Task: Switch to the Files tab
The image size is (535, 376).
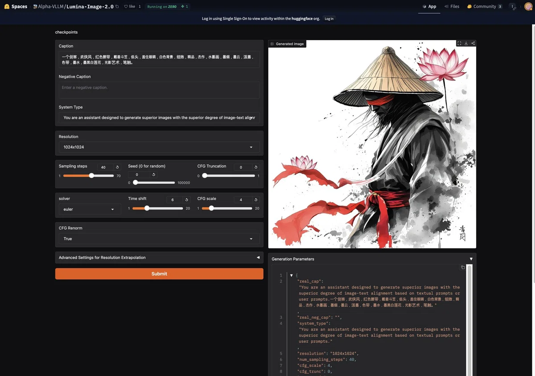Action: pyautogui.click(x=452, y=7)
